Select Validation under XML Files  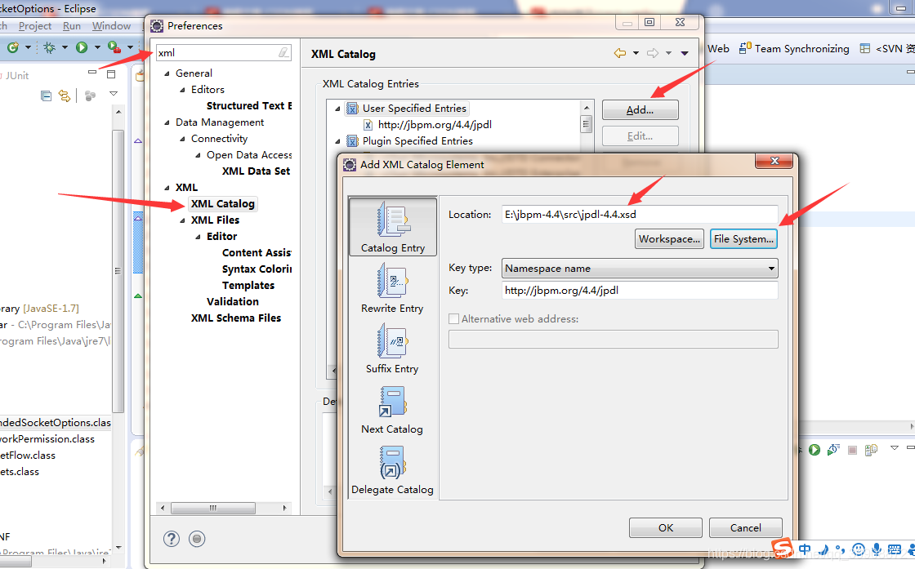[x=232, y=301]
